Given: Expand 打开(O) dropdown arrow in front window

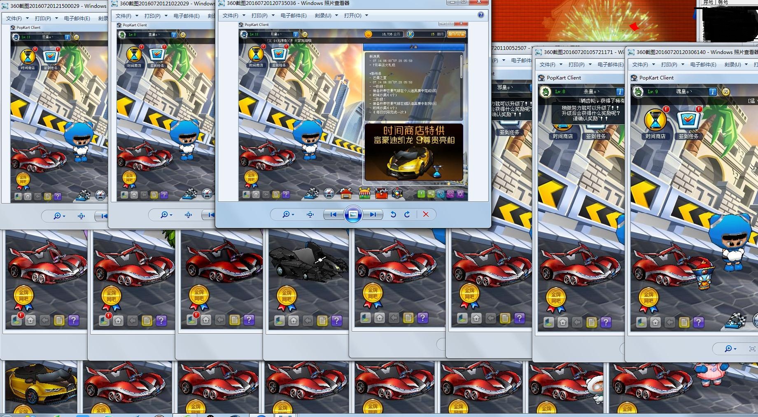Looking at the screenshot, I should pyautogui.click(x=366, y=15).
